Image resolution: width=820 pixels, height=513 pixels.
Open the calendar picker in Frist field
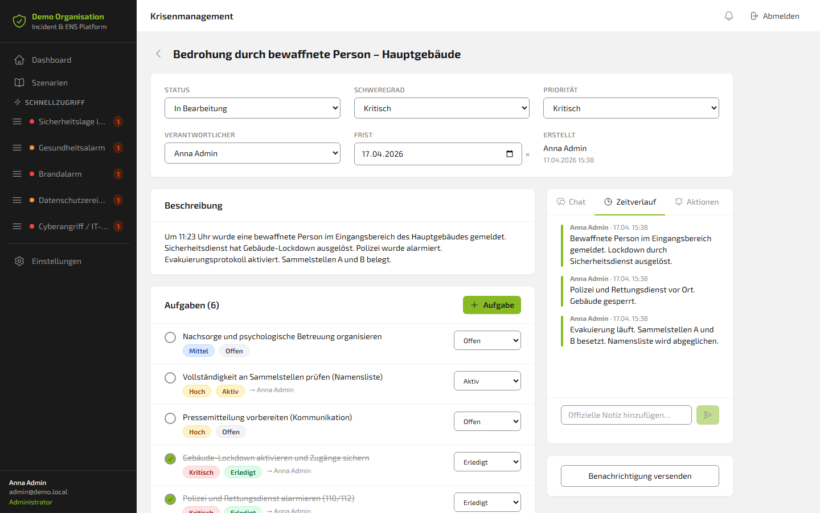tap(510, 154)
